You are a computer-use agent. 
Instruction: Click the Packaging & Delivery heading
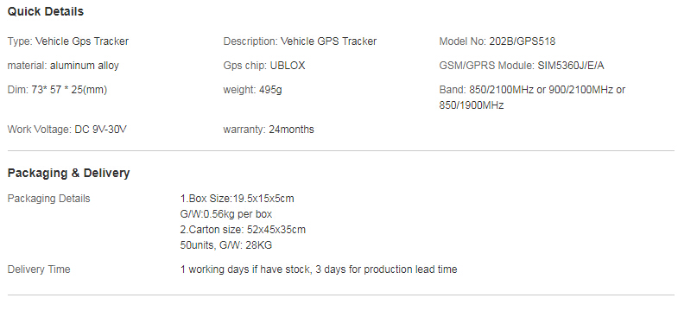click(68, 173)
